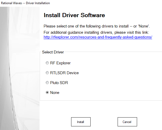Screen dimensions: 162x130
Task: Open the rfexplorer.com resources FAQ link
Action: [x=98, y=37]
